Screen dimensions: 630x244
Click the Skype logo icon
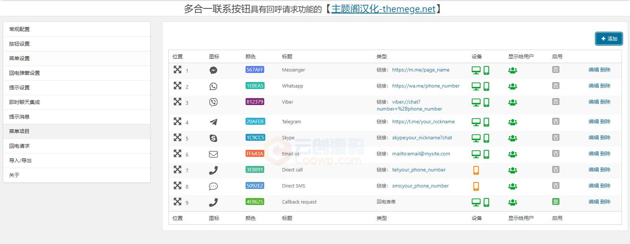(x=213, y=138)
